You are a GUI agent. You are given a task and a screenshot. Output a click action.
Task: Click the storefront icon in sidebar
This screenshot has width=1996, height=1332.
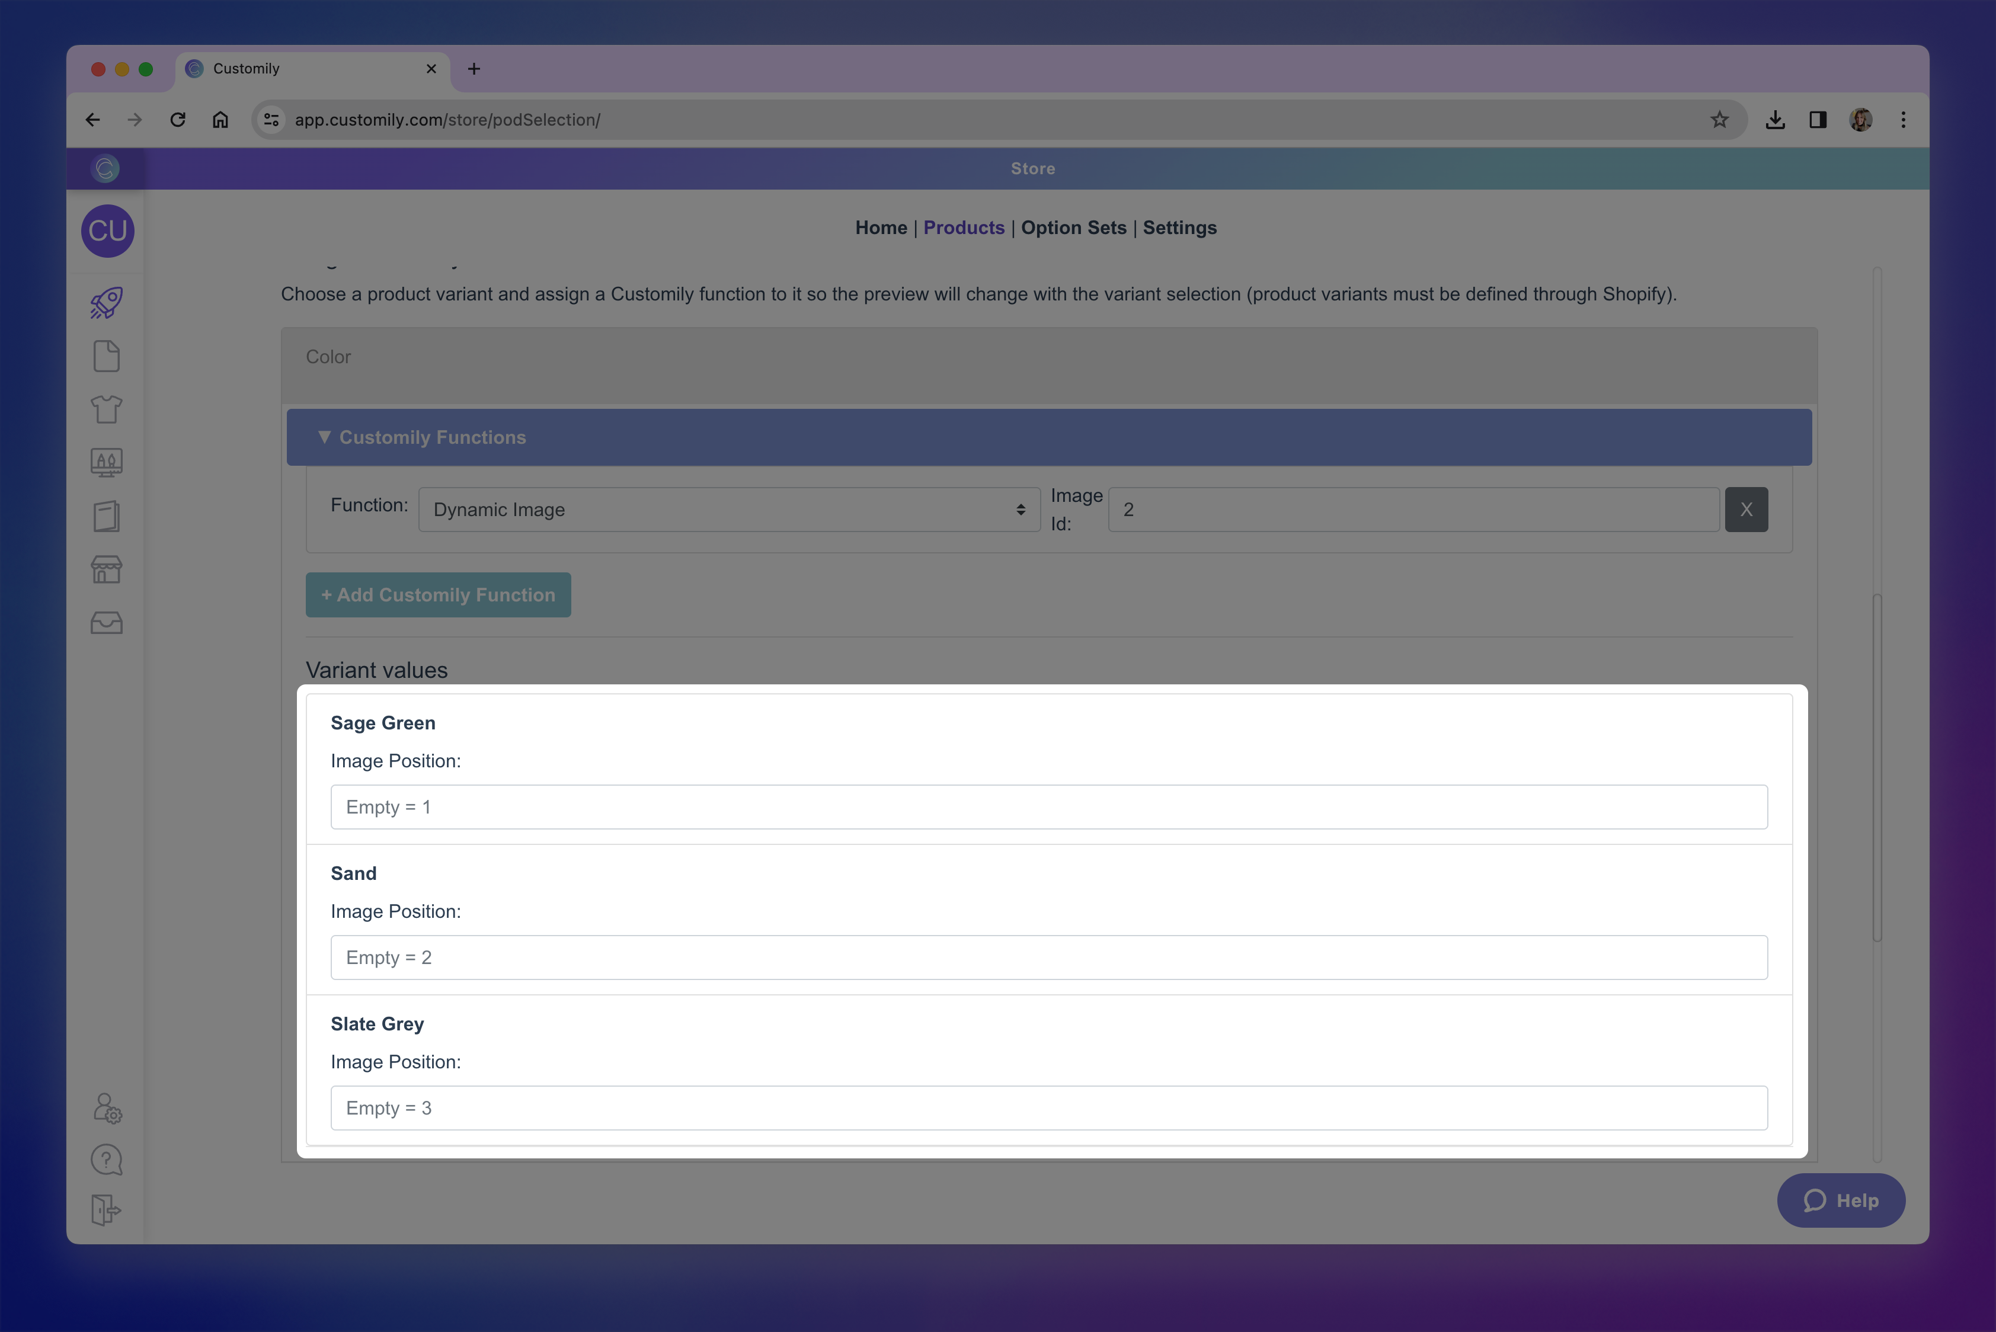(x=106, y=569)
